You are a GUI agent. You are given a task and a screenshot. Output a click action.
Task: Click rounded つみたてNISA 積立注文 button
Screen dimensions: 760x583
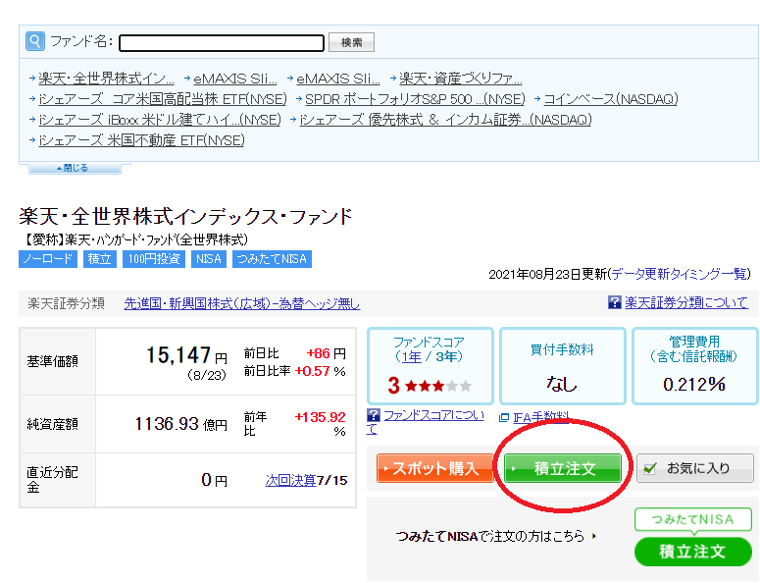point(693,552)
